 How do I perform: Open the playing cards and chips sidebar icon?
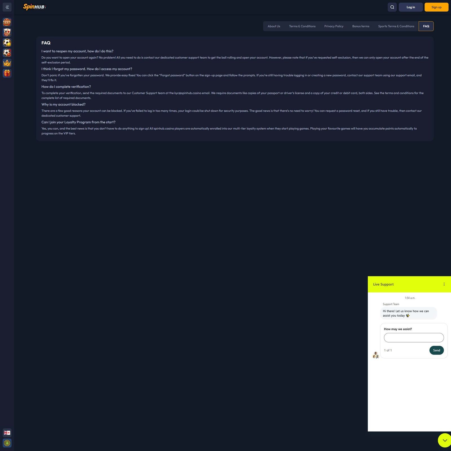[7, 32]
